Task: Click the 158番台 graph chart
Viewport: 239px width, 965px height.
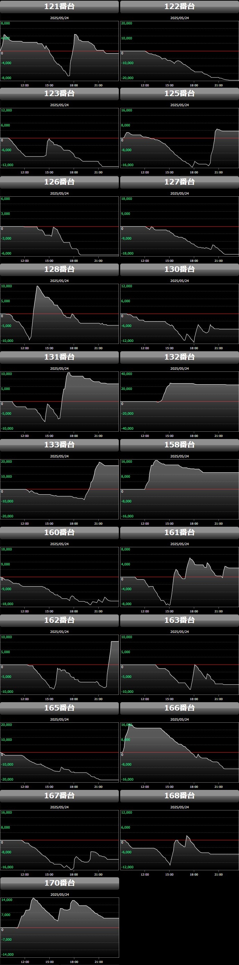Action: point(180,489)
